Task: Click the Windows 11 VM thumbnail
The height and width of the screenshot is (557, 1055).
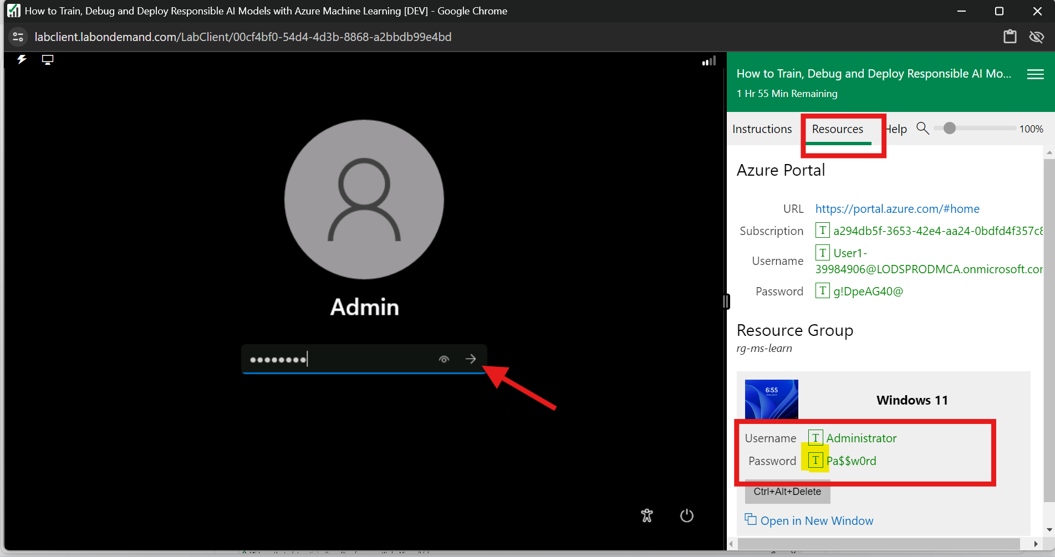Action: (x=772, y=399)
